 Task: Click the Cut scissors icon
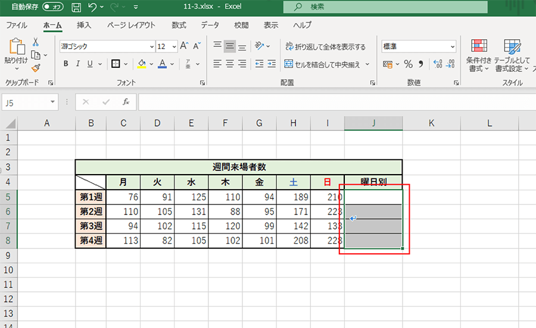36,42
